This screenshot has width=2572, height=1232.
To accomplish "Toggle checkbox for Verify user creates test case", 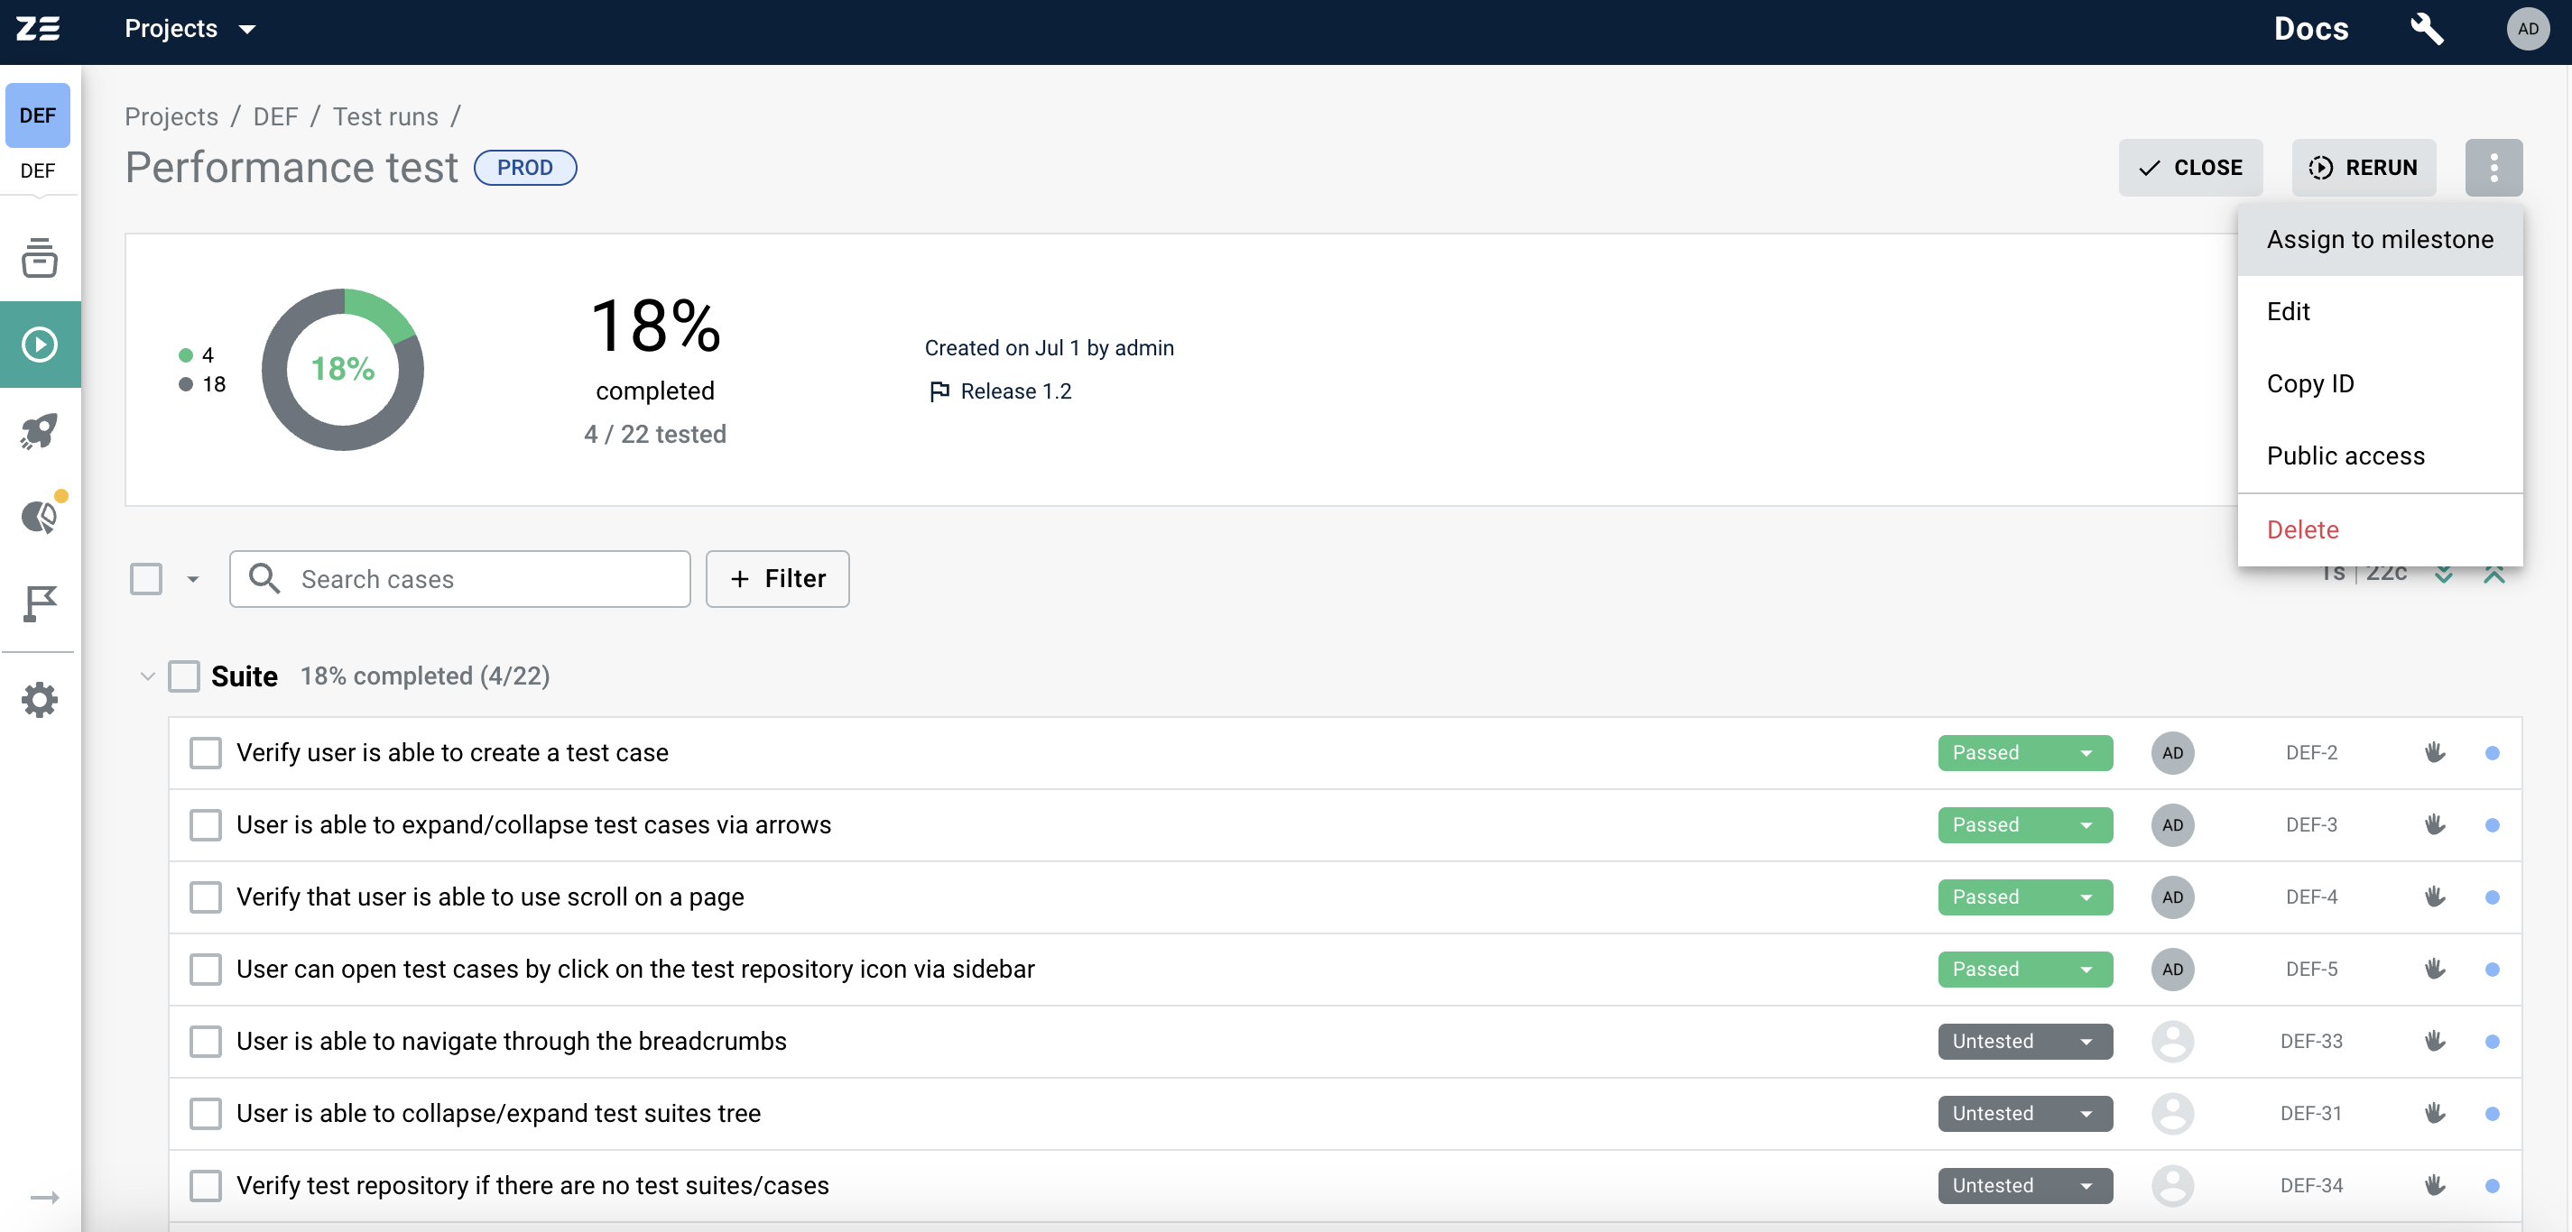I will coord(205,752).
